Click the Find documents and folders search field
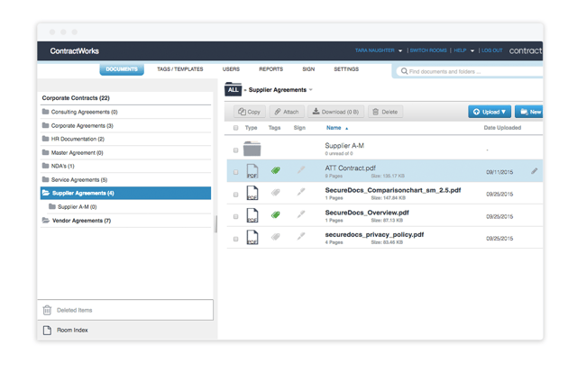 471,71
